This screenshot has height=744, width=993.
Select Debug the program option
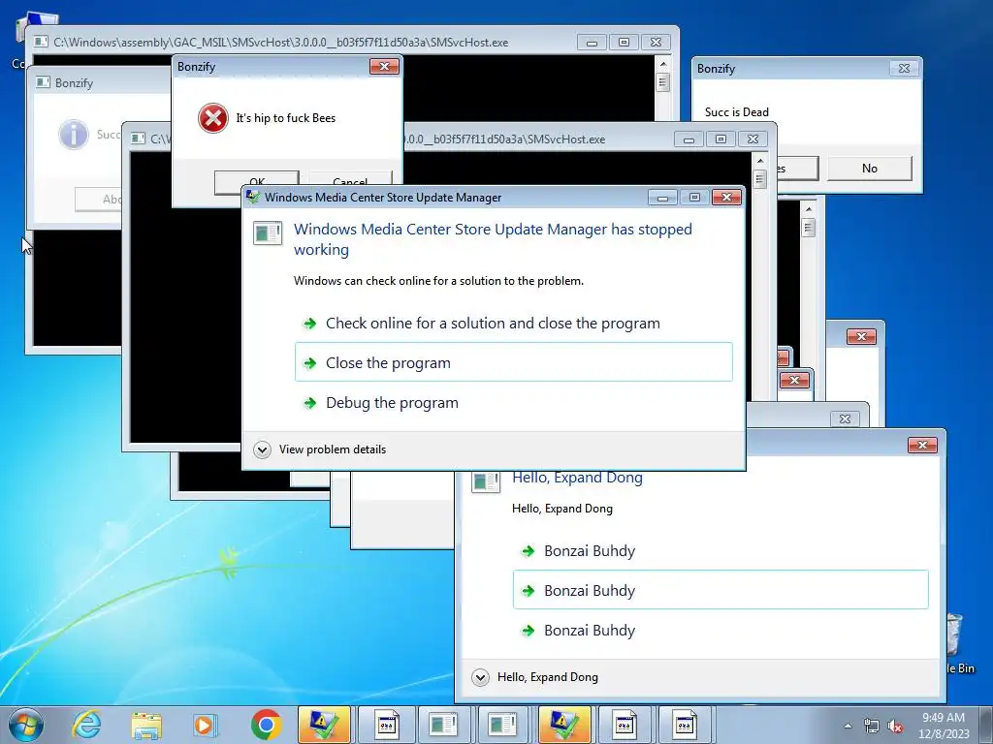514,402
